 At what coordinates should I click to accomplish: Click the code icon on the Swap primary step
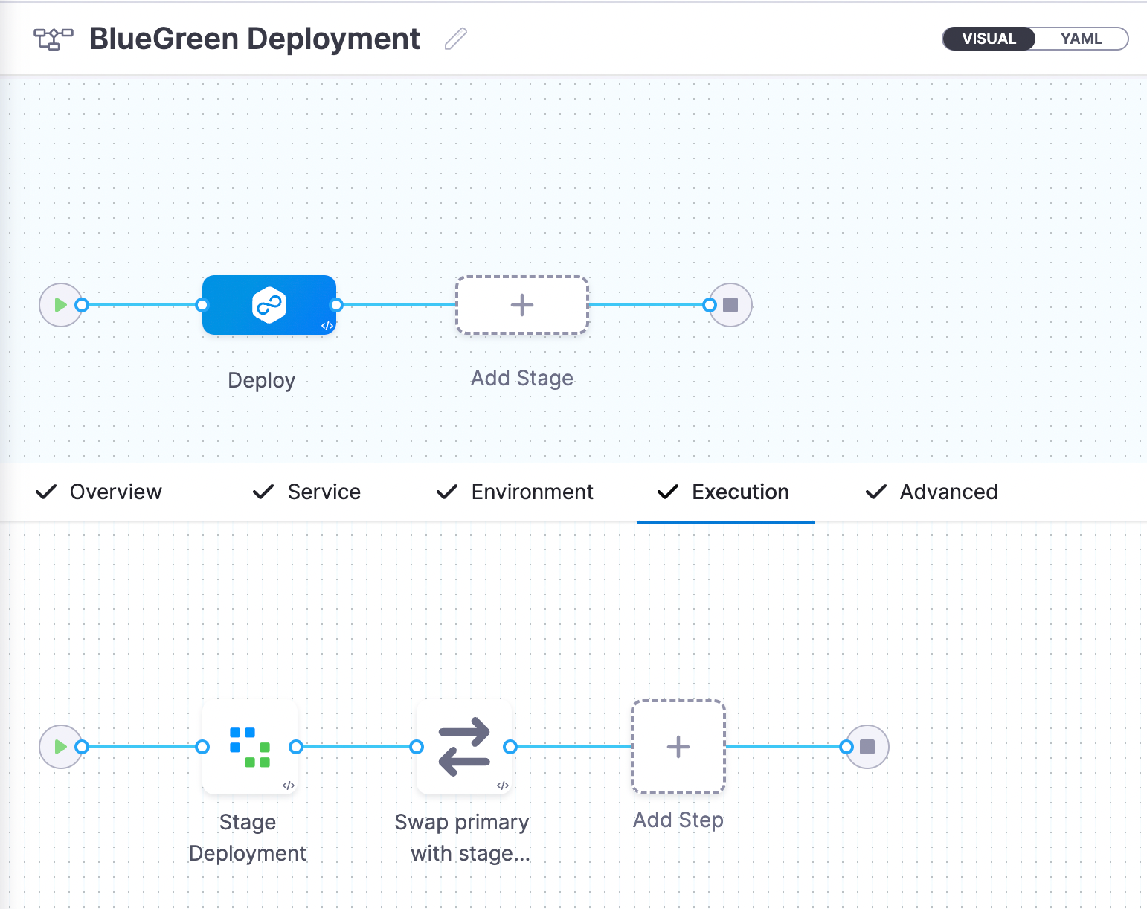click(x=503, y=786)
